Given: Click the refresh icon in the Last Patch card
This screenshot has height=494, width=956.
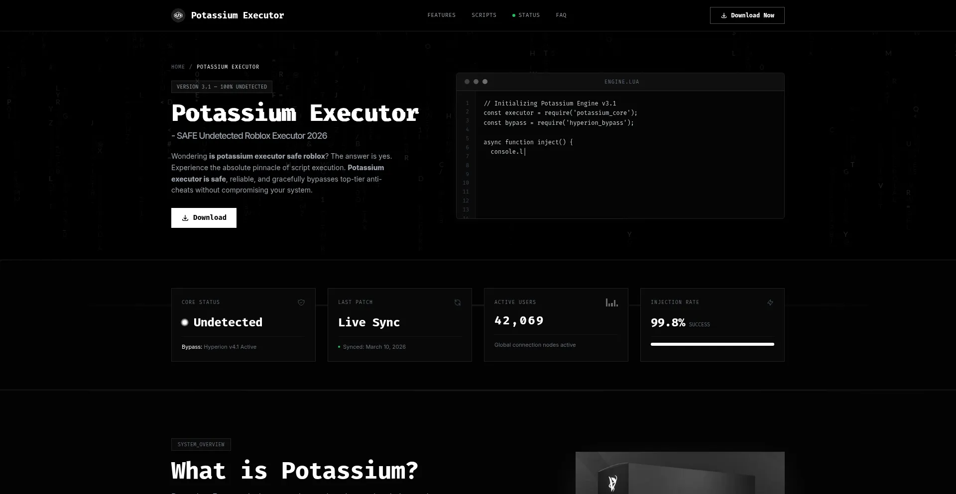Looking at the screenshot, I should (458, 302).
